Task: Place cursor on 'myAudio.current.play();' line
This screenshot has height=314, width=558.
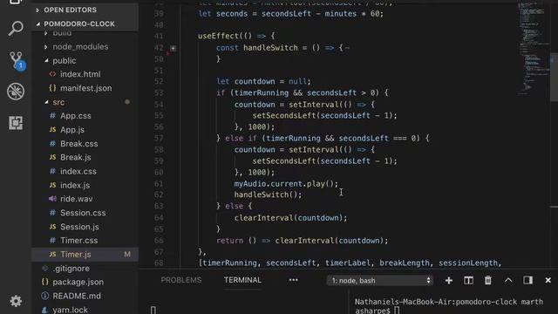Action: 286,184
